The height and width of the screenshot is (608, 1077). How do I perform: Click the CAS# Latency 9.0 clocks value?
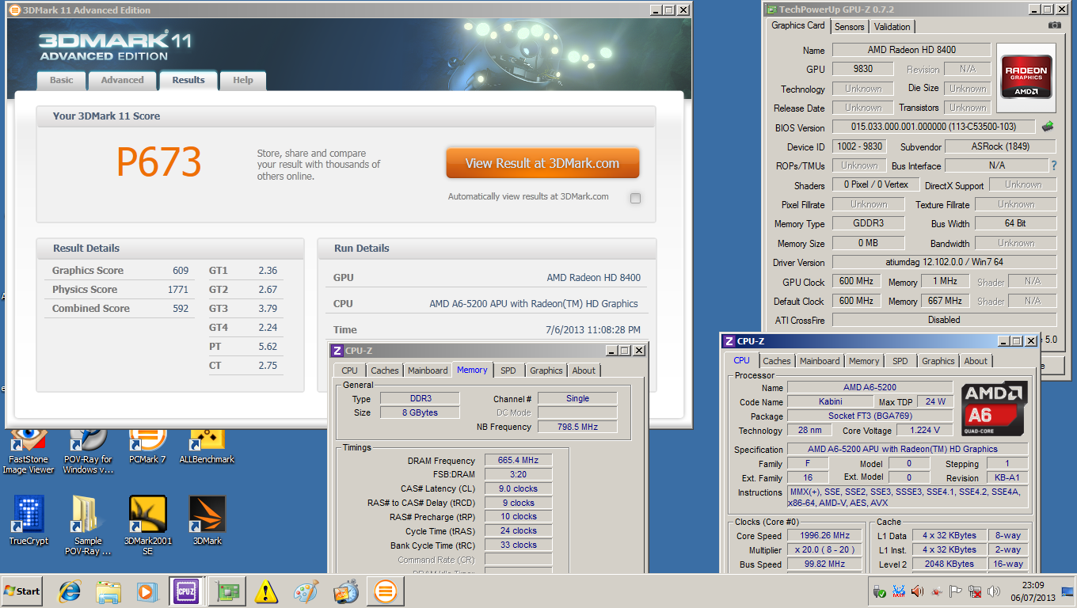[x=518, y=489]
